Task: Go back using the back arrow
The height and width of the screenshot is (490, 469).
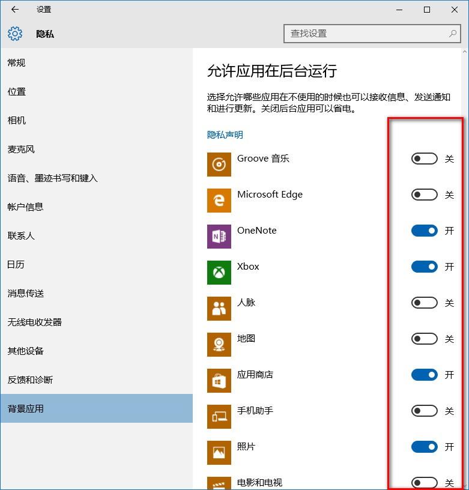Action: click(15, 10)
